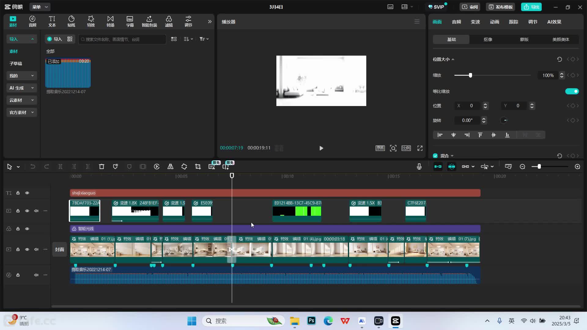Click the 导入 import button with plus
587x330 pixels.
coord(54,39)
